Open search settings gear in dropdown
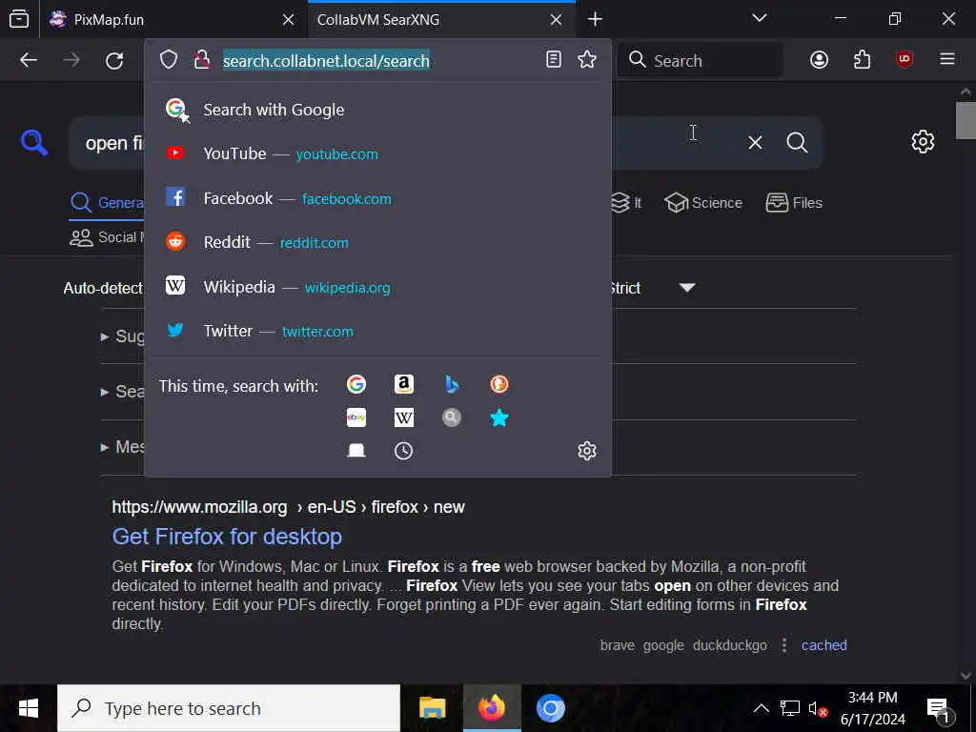This screenshot has width=976, height=732. pos(587,451)
